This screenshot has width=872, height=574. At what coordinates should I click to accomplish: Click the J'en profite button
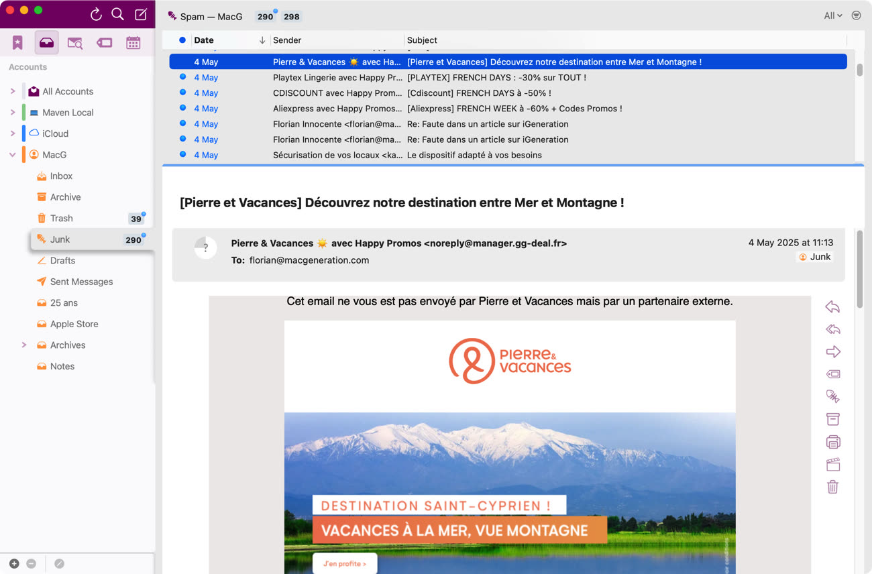click(x=345, y=564)
